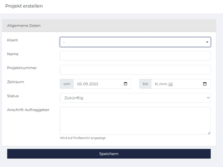223x167 pixels.
Task: Click the von date value 05.09.2022
Action: tap(88, 84)
